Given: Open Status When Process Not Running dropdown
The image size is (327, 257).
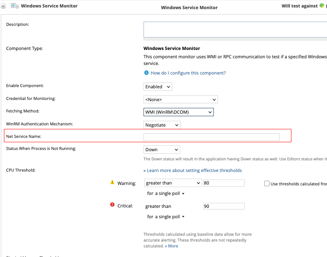Looking at the screenshot, I should [162, 150].
